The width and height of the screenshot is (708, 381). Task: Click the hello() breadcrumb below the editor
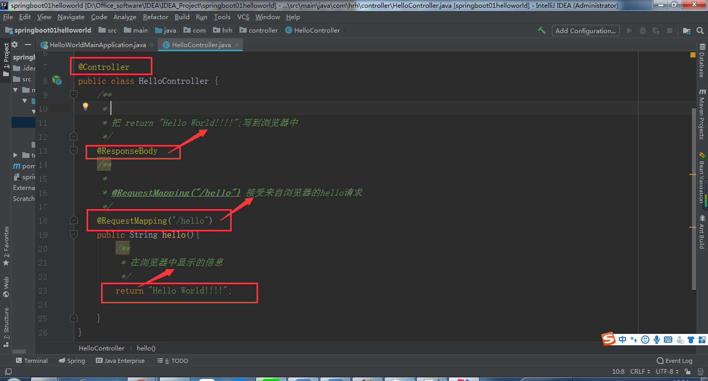[146, 348]
